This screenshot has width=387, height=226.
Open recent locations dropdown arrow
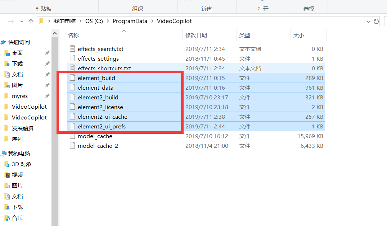[22, 22]
